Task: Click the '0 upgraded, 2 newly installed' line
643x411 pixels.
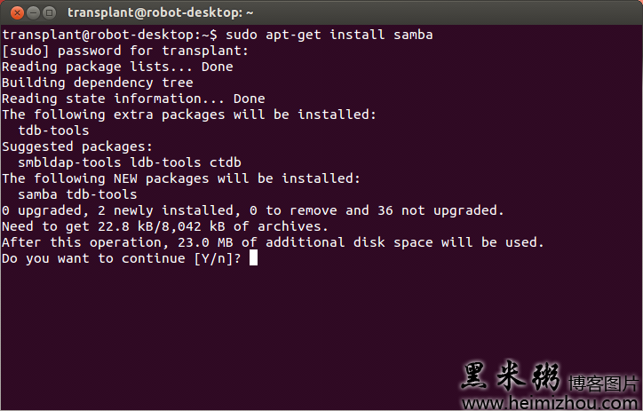Action: coord(253,210)
